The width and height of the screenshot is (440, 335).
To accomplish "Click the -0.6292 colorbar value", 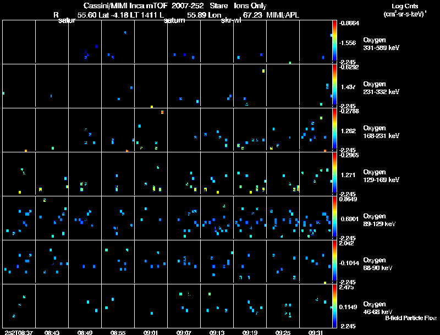I will 349,67.
